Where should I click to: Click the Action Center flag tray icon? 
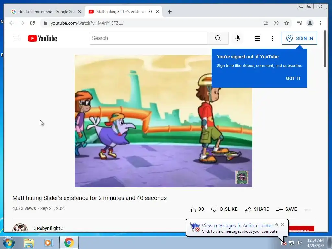click(x=283, y=243)
